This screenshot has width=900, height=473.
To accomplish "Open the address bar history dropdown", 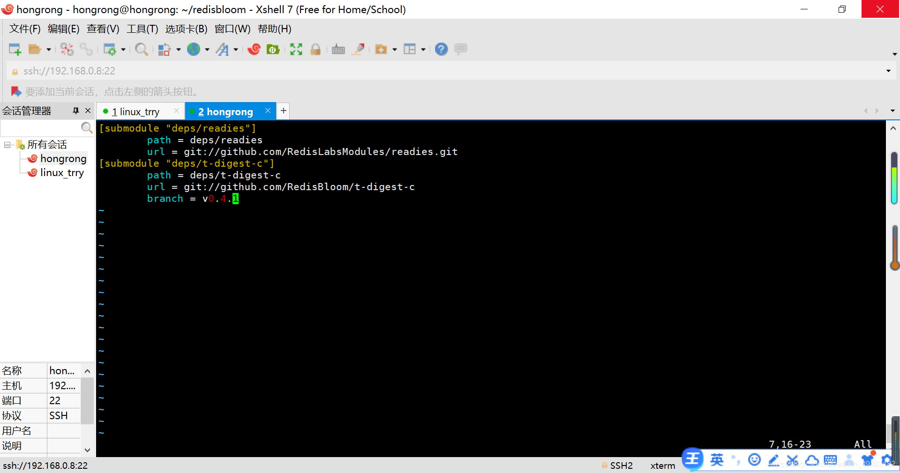I will [x=888, y=71].
